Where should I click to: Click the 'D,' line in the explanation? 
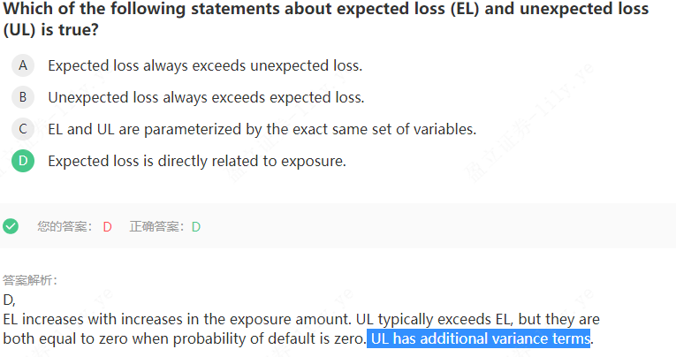(x=10, y=300)
